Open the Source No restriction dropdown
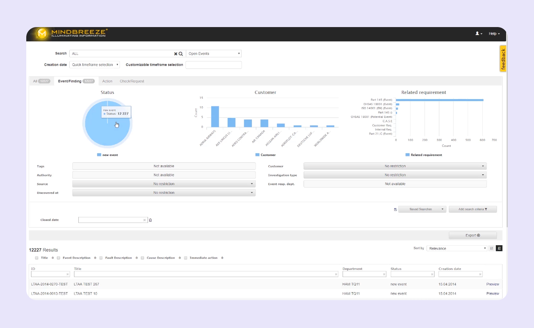 tap(164, 184)
